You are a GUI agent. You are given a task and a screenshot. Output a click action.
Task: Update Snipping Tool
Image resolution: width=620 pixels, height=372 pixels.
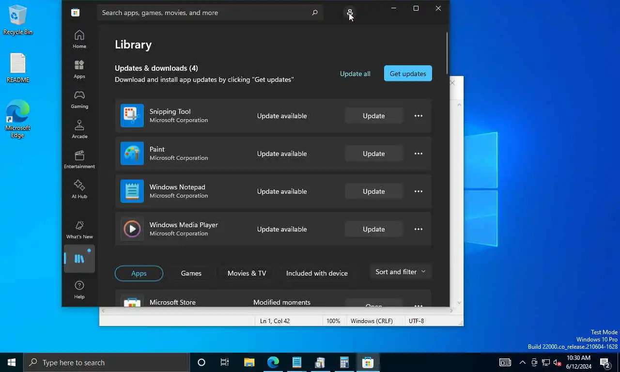[374, 116]
